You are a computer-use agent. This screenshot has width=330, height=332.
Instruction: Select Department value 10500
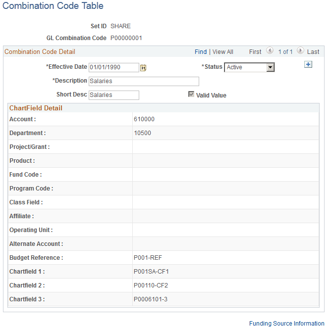[142, 133]
